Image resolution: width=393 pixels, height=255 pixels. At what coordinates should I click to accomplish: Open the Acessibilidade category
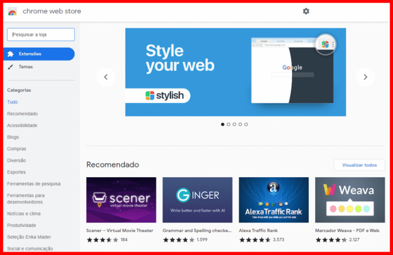[22, 125]
